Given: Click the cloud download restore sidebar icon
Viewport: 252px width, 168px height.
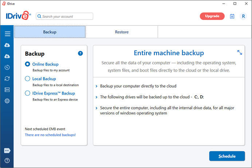Looking at the screenshot, I should (x=7, y=56).
